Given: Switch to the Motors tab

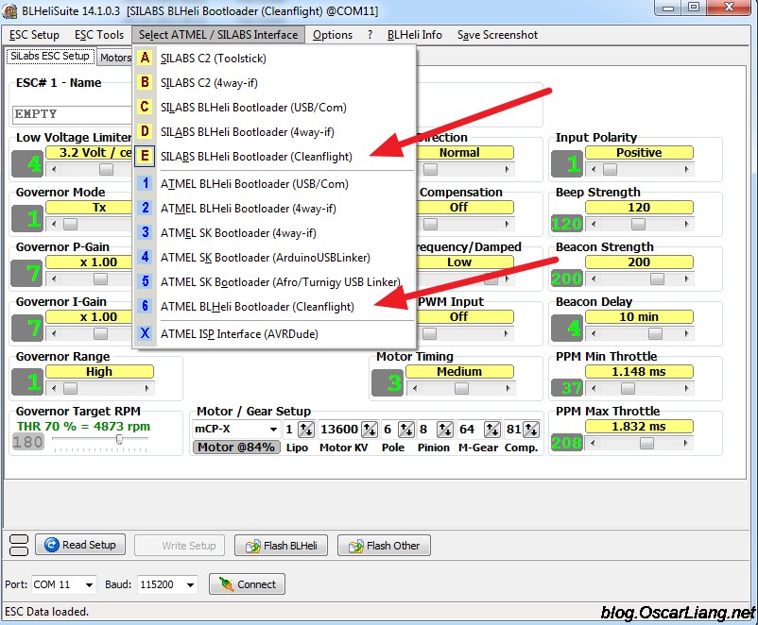Looking at the screenshot, I should [x=115, y=57].
